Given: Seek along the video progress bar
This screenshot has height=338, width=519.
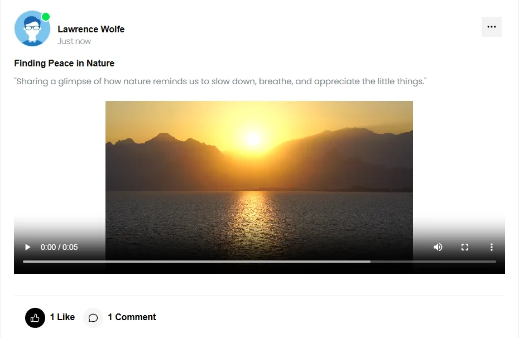Looking at the screenshot, I should click(x=259, y=262).
